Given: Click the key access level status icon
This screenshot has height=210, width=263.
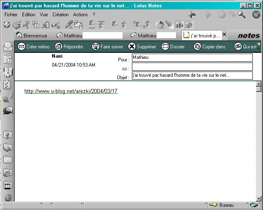Looking at the screenshot, I should [x=213, y=205].
